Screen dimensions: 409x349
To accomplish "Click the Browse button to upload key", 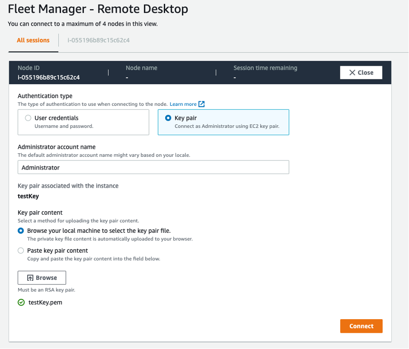I will point(42,278).
